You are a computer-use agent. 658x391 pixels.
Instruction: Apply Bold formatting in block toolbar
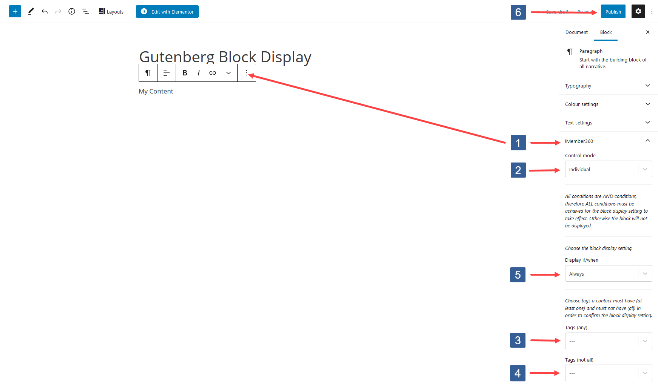pyautogui.click(x=185, y=73)
